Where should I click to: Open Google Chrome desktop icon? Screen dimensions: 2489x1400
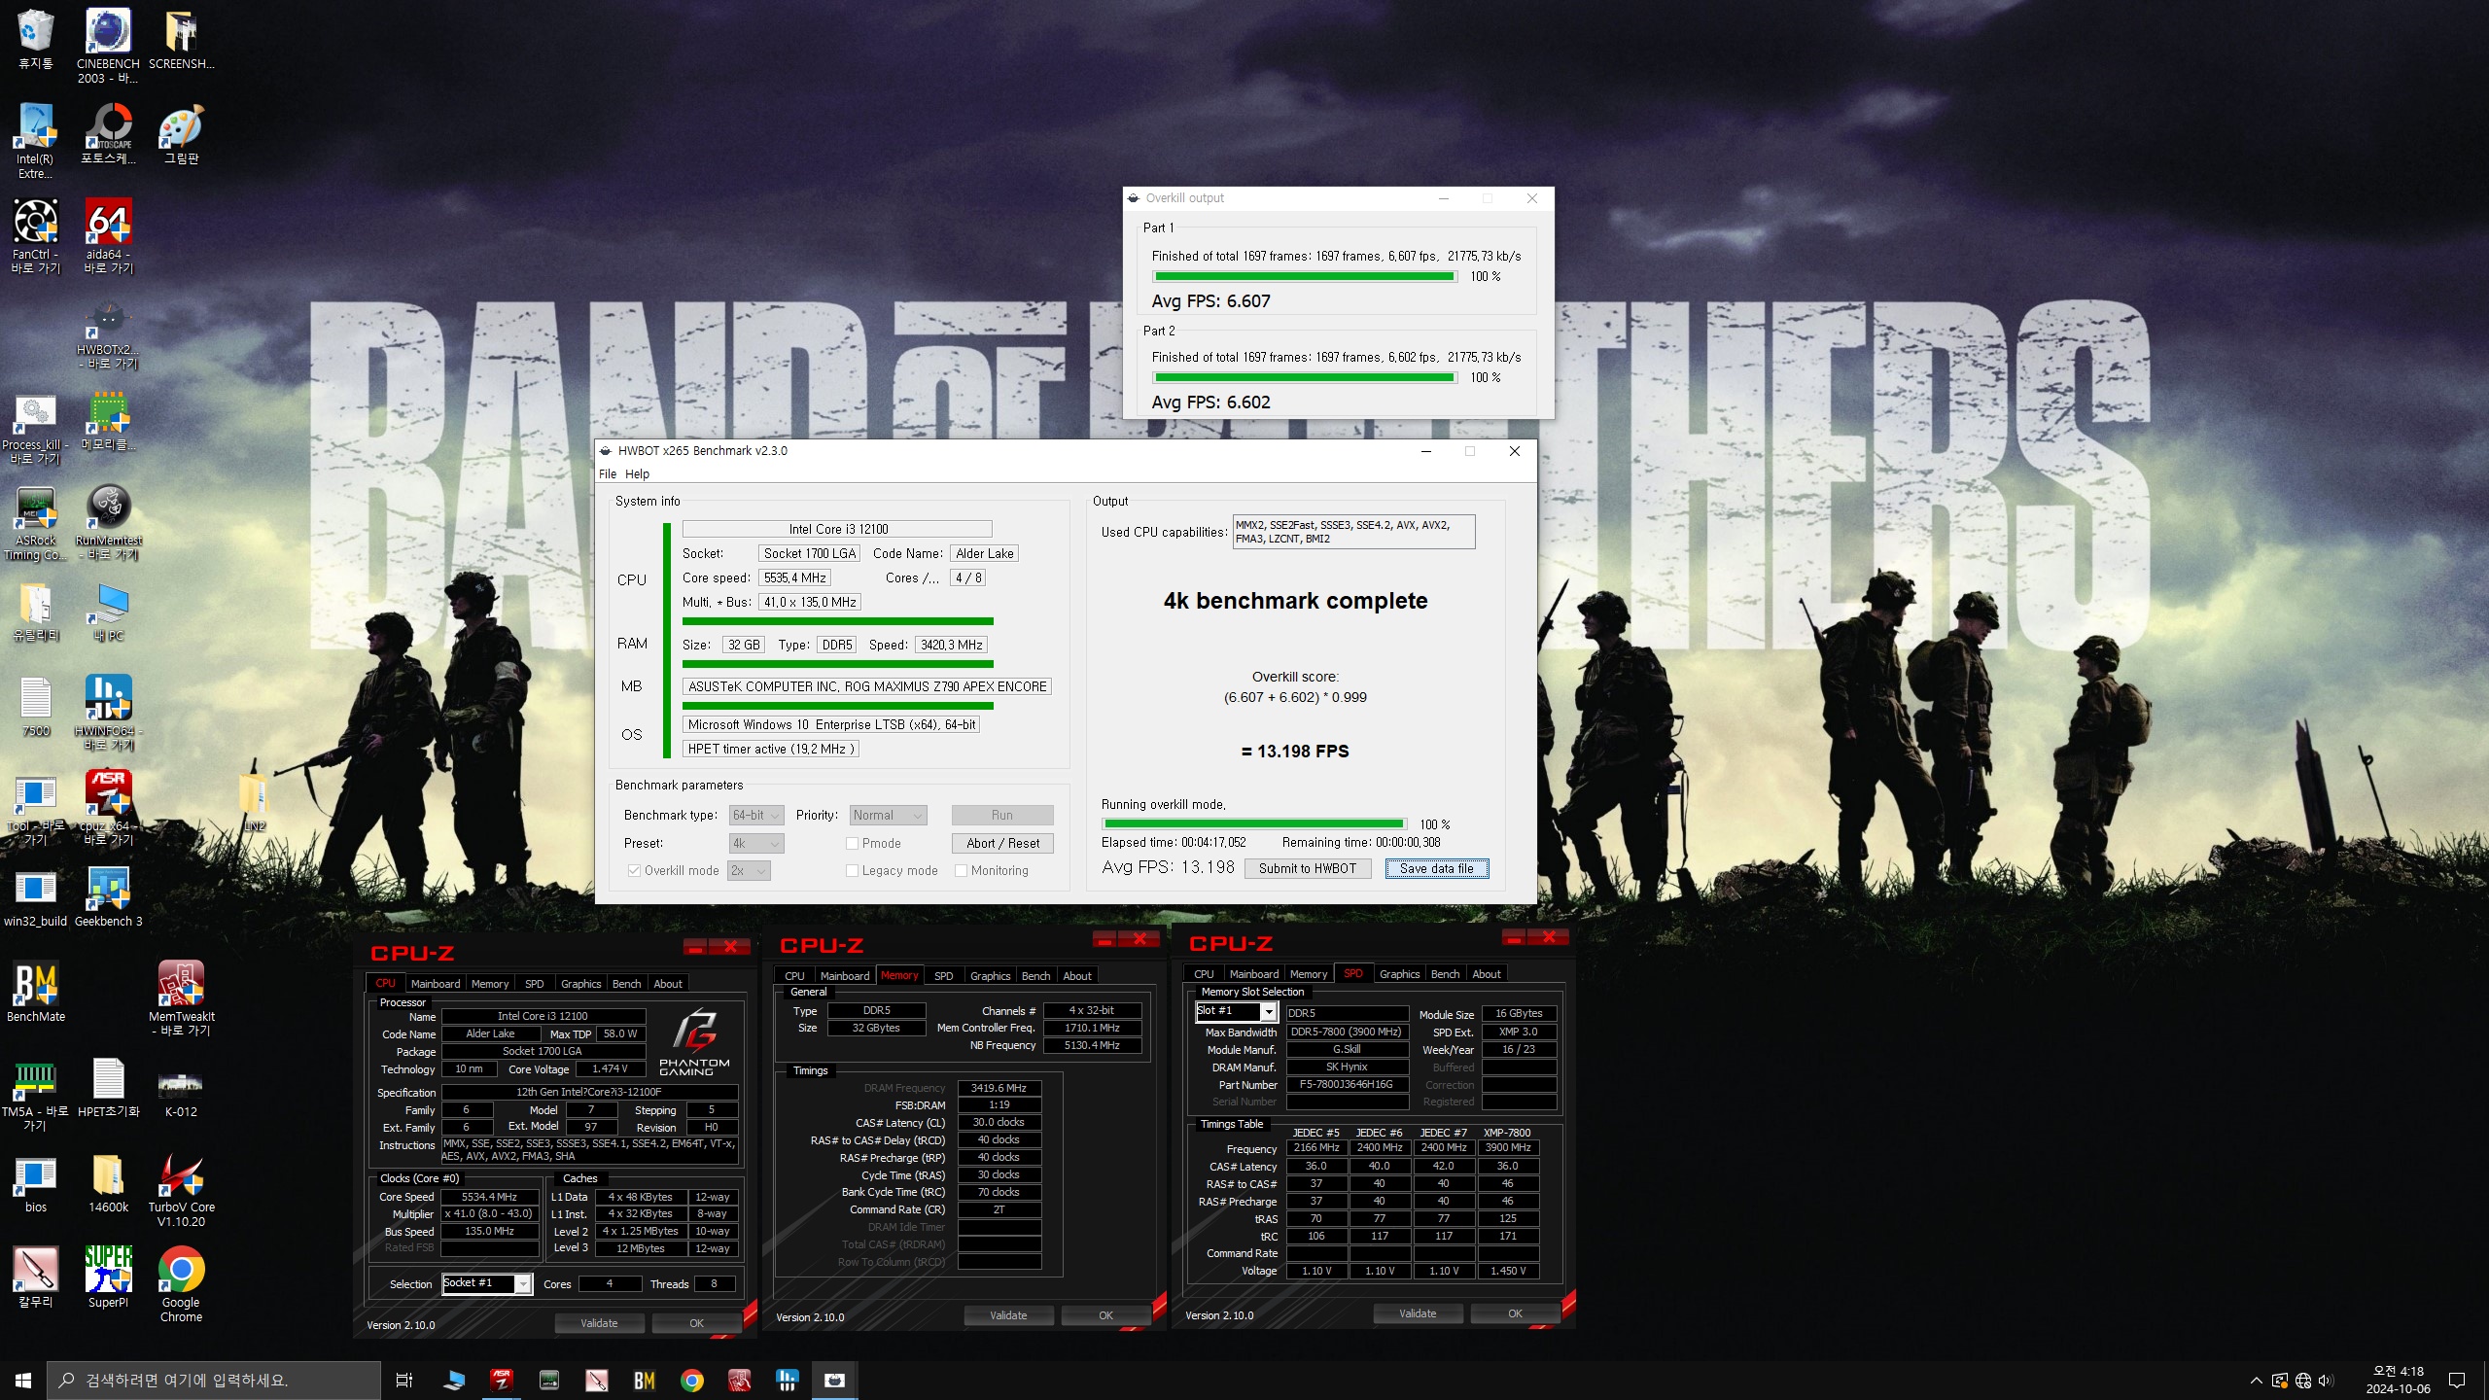click(x=181, y=1284)
